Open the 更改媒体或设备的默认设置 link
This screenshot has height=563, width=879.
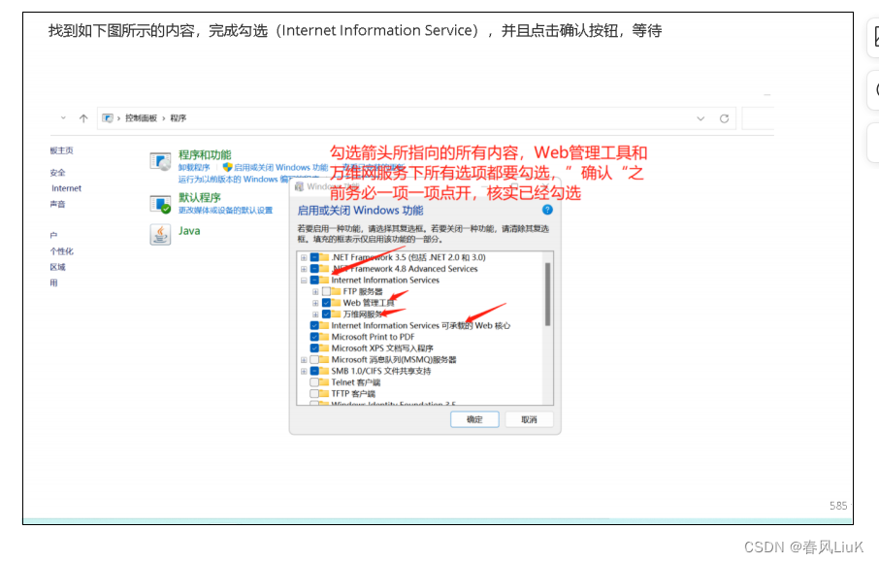pyautogui.click(x=225, y=211)
